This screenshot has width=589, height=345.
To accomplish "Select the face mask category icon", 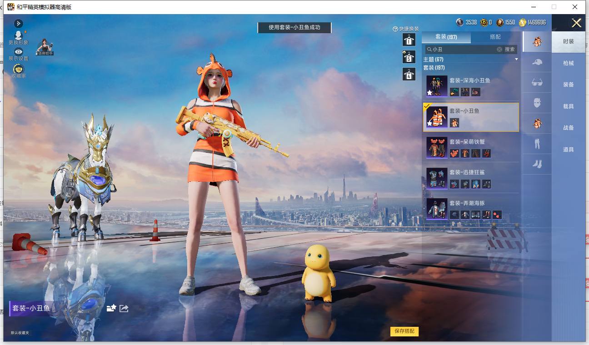I will coord(537,103).
